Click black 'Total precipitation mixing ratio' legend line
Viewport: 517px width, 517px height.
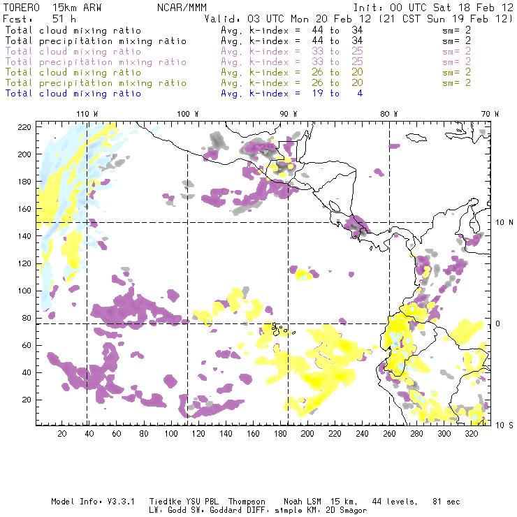point(96,41)
